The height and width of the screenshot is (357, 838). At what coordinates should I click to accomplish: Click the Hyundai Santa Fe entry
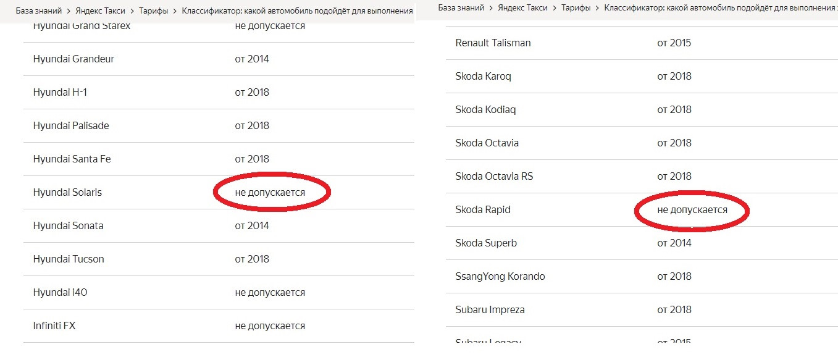tap(72, 159)
